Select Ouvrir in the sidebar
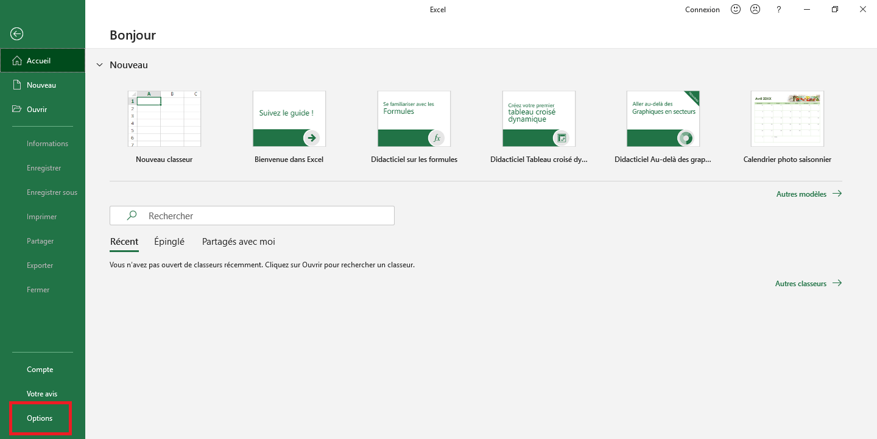 (x=43, y=110)
